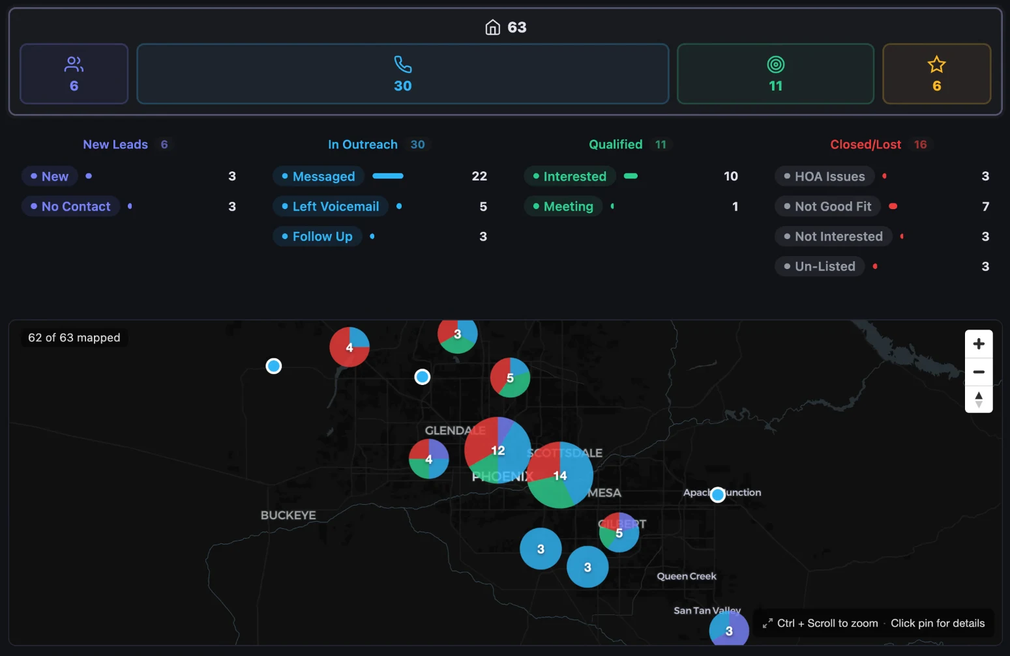Select the star icon card showing 6
Image resolution: width=1010 pixels, height=656 pixels.
click(936, 74)
